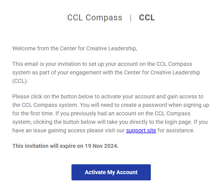The image size is (224, 190).
Task: Click the CCL Compass header title
Action: click(x=95, y=18)
